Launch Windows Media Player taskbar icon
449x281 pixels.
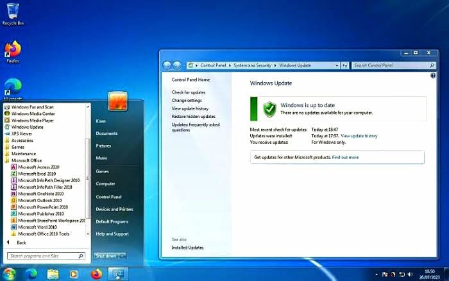tap(74, 274)
